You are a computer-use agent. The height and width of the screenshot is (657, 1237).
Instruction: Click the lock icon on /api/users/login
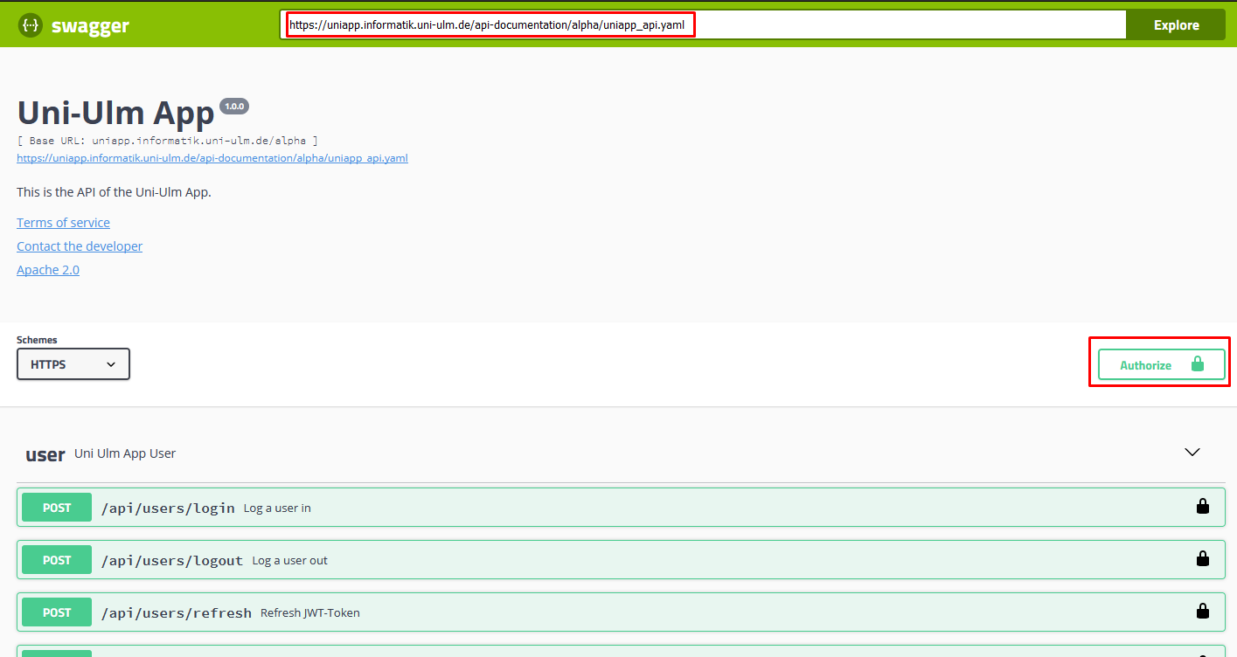(x=1203, y=506)
